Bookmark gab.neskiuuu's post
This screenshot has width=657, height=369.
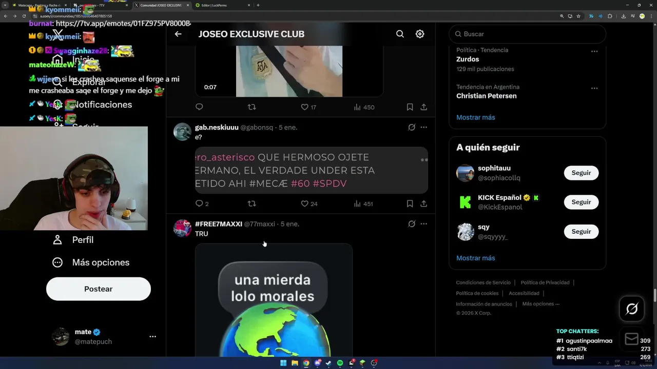click(410, 203)
